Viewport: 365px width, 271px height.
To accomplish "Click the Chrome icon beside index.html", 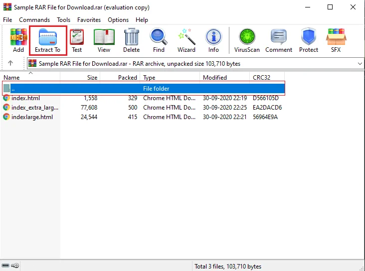I will pos(6,98).
